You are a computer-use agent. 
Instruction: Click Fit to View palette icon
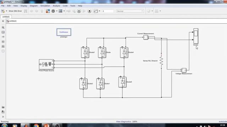click(3, 32)
